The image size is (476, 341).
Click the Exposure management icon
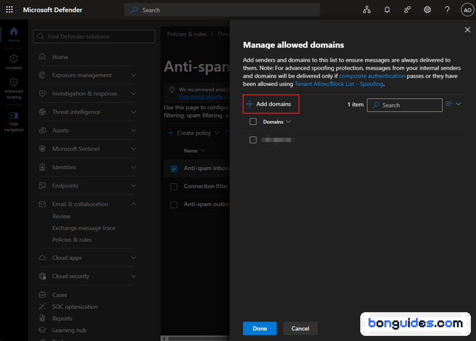click(42, 75)
